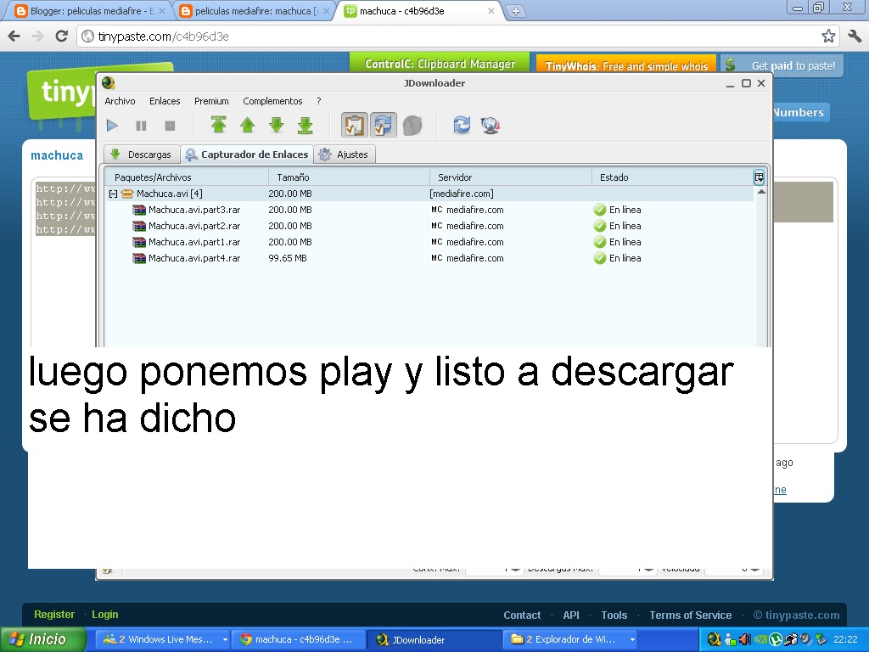Image resolution: width=869 pixels, height=652 pixels.
Task: Open the Login link in footer
Action: 105,615
